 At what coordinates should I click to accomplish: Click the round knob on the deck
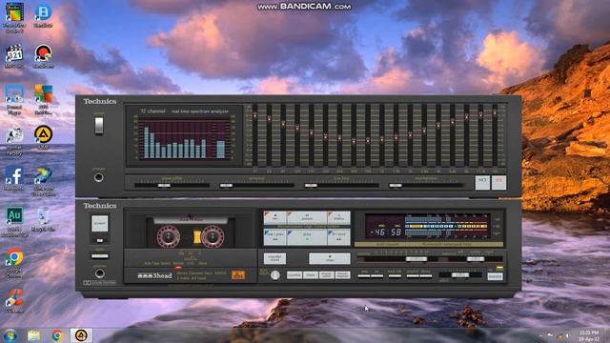[x=275, y=275]
